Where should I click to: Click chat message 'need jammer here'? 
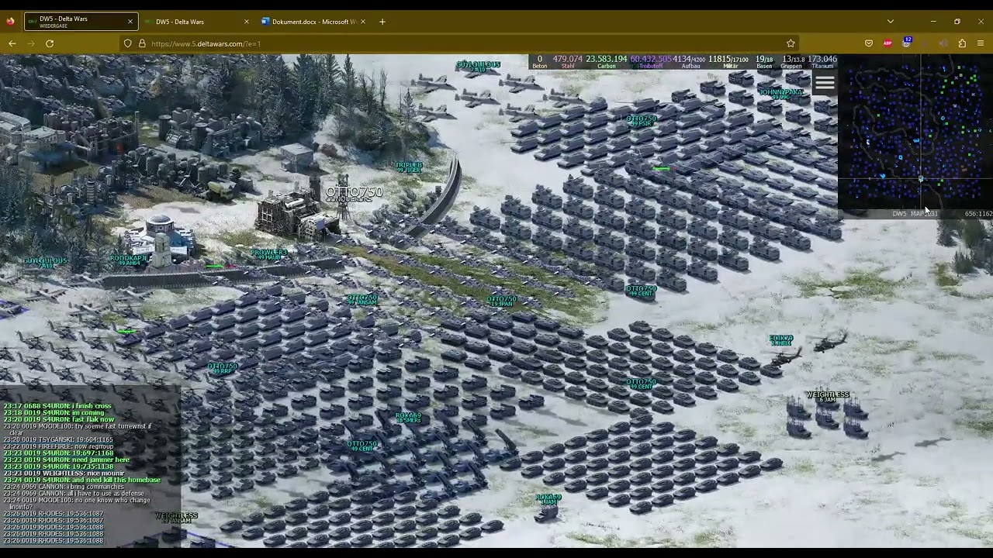click(101, 460)
